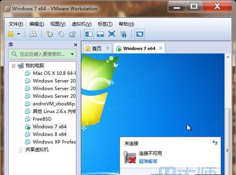Screen dimensions: 236x175
Task: Close the 库 library panel
Action: [76, 45]
